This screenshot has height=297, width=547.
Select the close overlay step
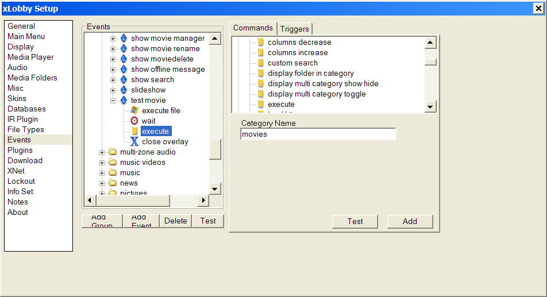[x=165, y=142]
